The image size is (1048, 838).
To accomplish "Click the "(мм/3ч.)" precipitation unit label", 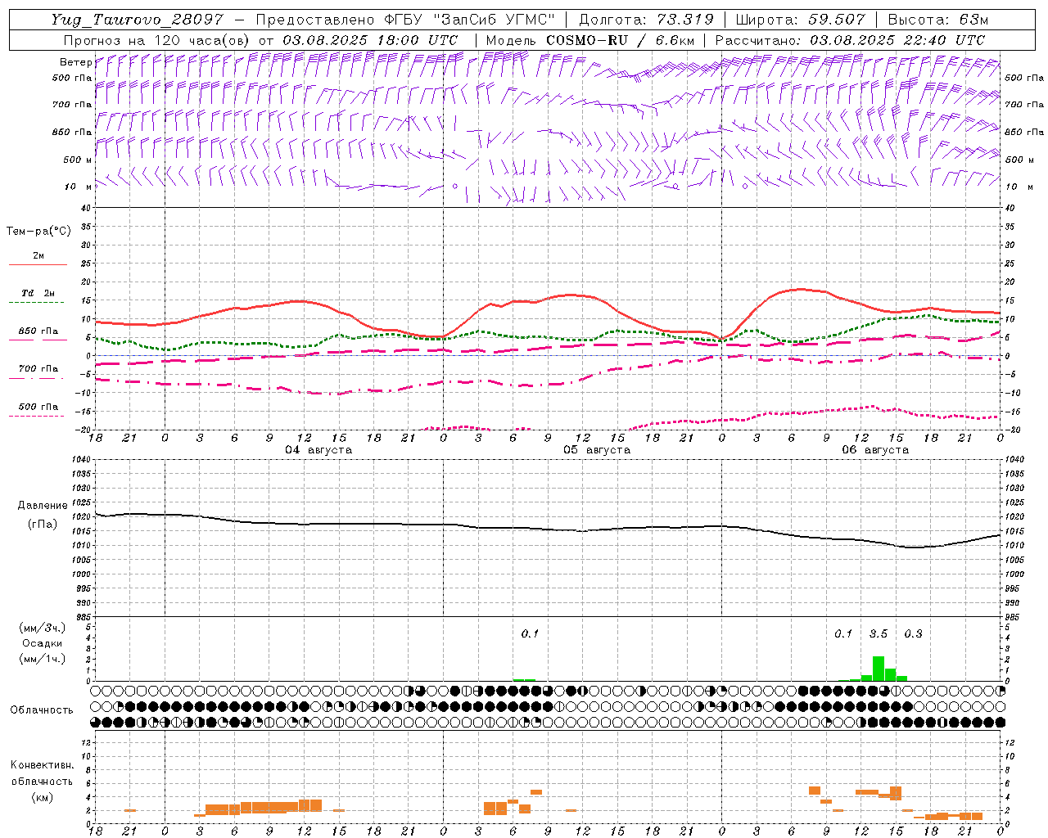I will pyautogui.click(x=43, y=628).
